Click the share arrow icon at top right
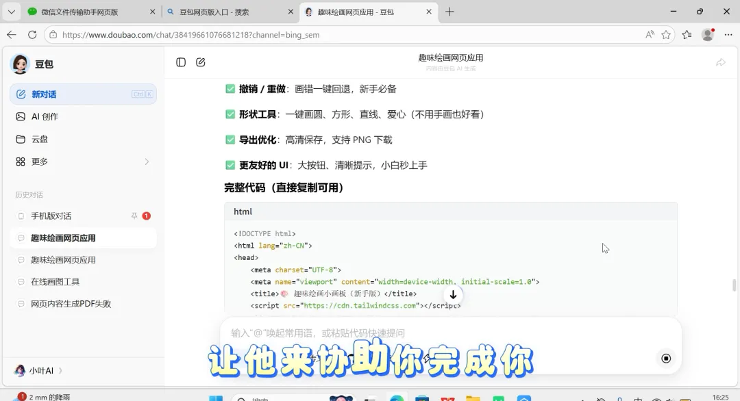The height and width of the screenshot is (401, 740). (x=721, y=62)
